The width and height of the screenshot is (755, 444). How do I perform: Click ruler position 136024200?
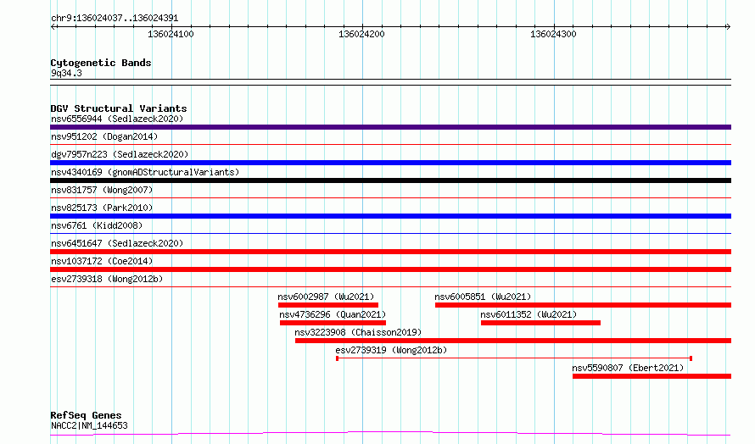click(x=361, y=34)
